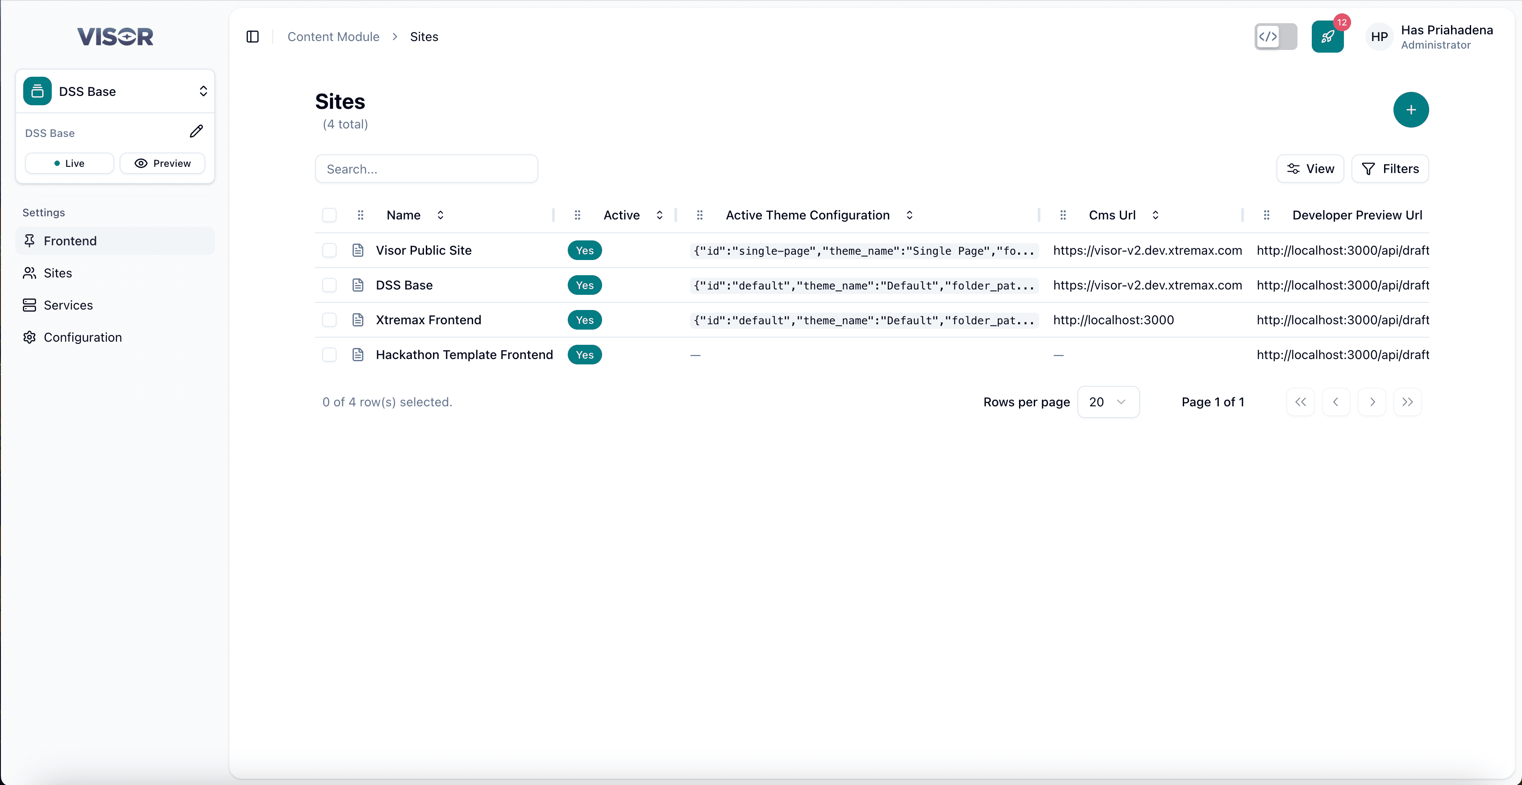Toggle the developer code mode switch
The image size is (1522, 785).
pyautogui.click(x=1275, y=37)
